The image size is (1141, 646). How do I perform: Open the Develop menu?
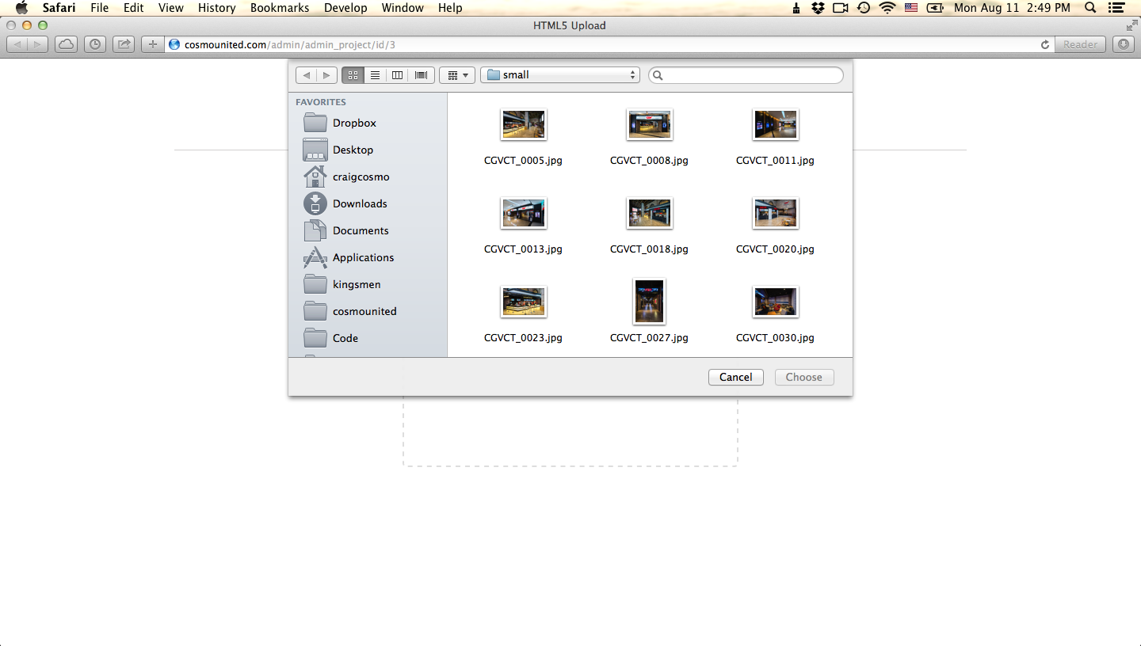[345, 8]
